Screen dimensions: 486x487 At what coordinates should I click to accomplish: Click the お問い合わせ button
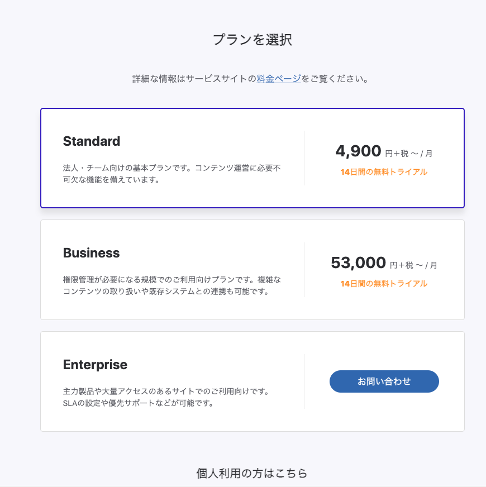[384, 381]
